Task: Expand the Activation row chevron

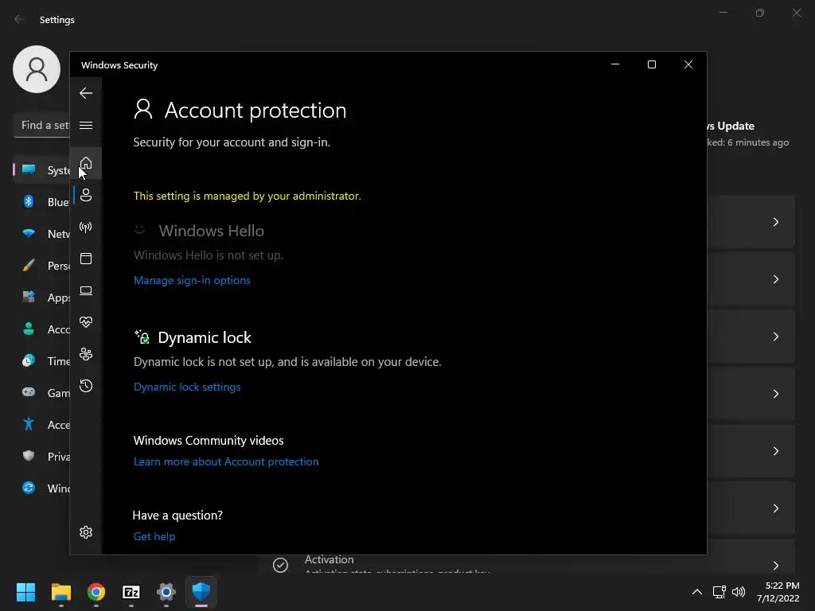Action: click(775, 566)
